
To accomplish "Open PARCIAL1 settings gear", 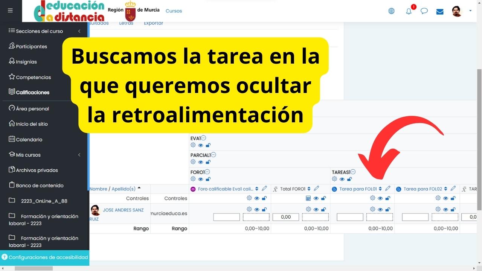I will 193,162.
